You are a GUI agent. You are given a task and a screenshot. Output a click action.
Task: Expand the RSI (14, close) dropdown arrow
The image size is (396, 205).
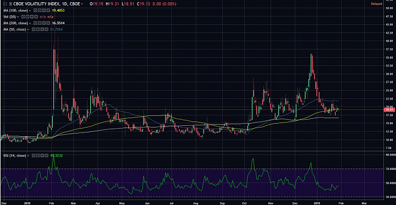pos(28,156)
